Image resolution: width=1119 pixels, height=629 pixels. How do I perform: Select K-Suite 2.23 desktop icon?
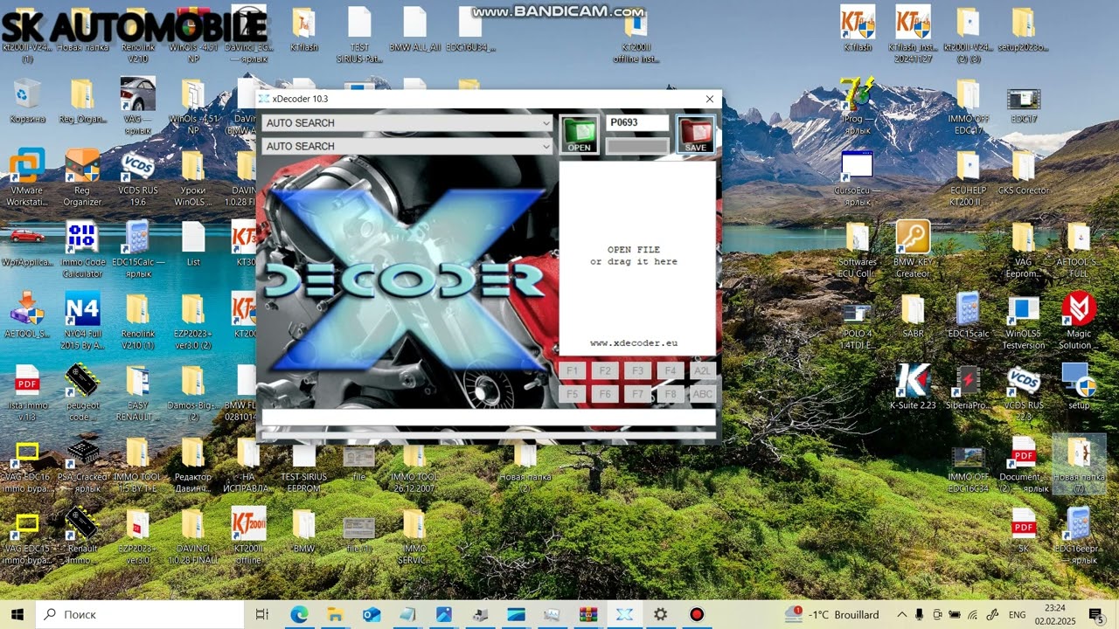(x=912, y=388)
